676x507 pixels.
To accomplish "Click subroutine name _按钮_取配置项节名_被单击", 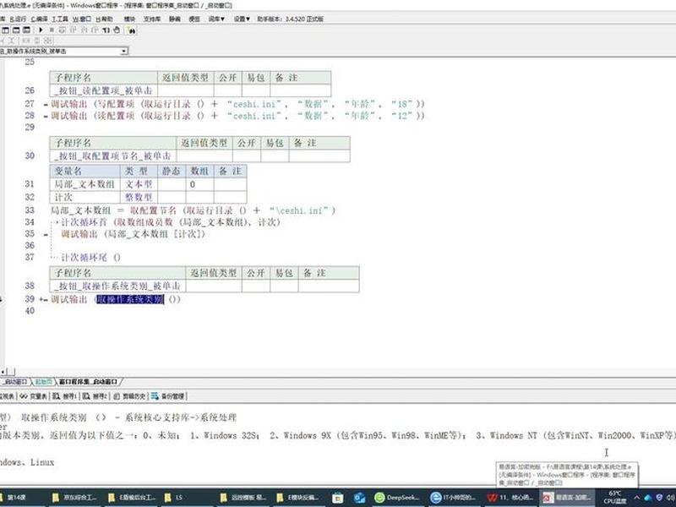I will click(x=113, y=155).
